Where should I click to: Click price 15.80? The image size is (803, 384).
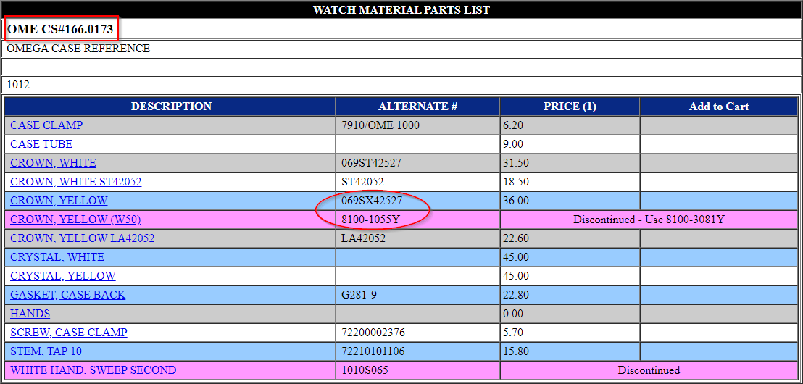[x=517, y=351]
